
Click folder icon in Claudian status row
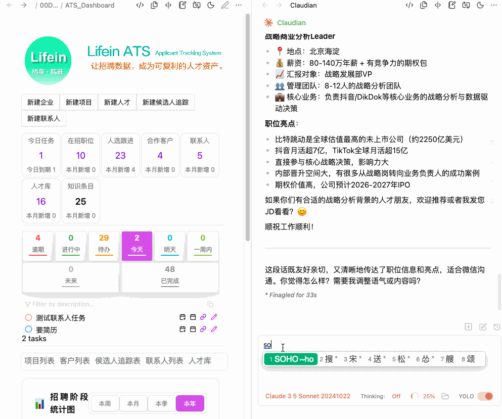(445, 396)
